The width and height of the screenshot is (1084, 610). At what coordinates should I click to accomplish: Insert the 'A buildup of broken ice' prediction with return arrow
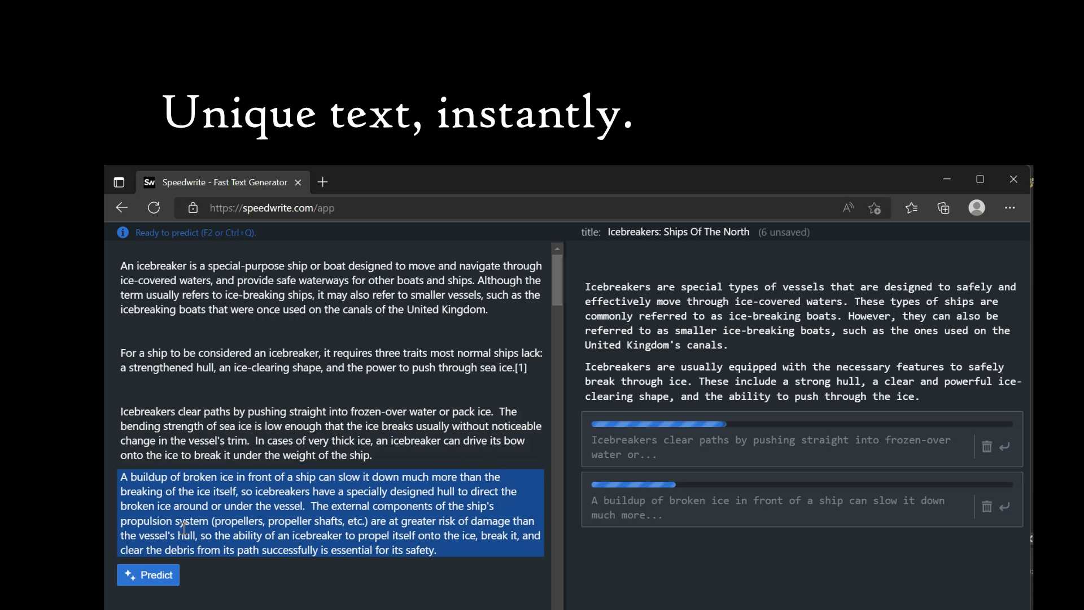tap(1004, 507)
